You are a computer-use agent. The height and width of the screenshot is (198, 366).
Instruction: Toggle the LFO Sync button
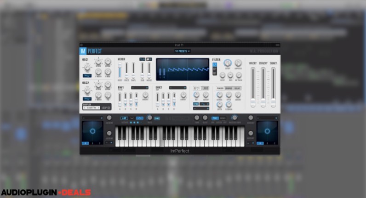point(196,104)
